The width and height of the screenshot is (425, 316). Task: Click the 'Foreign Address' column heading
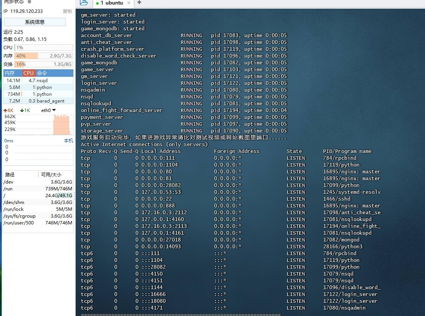237,151
